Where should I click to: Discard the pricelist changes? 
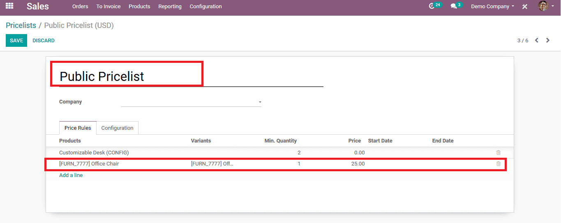(x=44, y=41)
